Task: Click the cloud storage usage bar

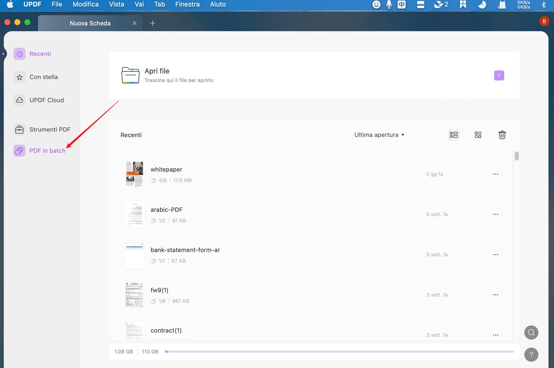Action: 339,352
